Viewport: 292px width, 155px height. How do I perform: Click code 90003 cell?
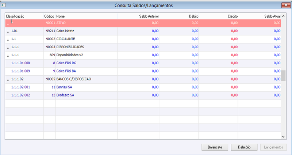tap(51, 47)
